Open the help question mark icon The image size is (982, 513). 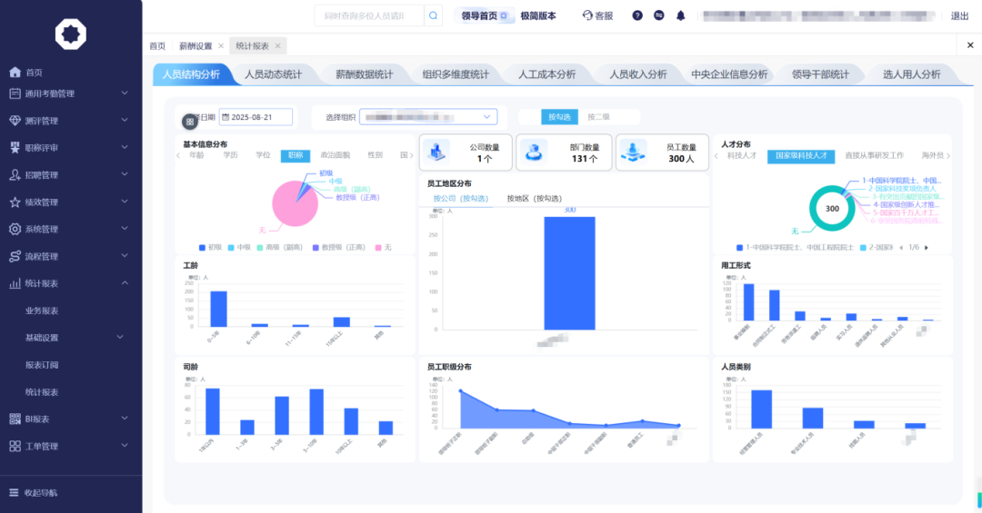(x=637, y=15)
